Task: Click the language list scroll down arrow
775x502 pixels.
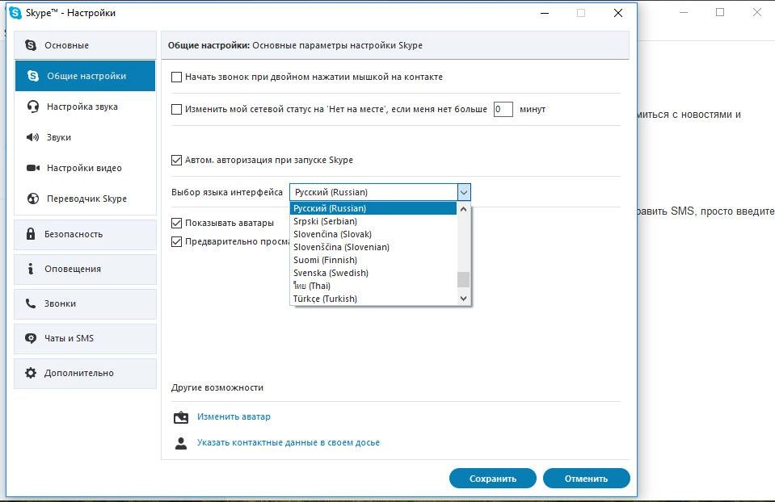Action: pyautogui.click(x=463, y=298)
